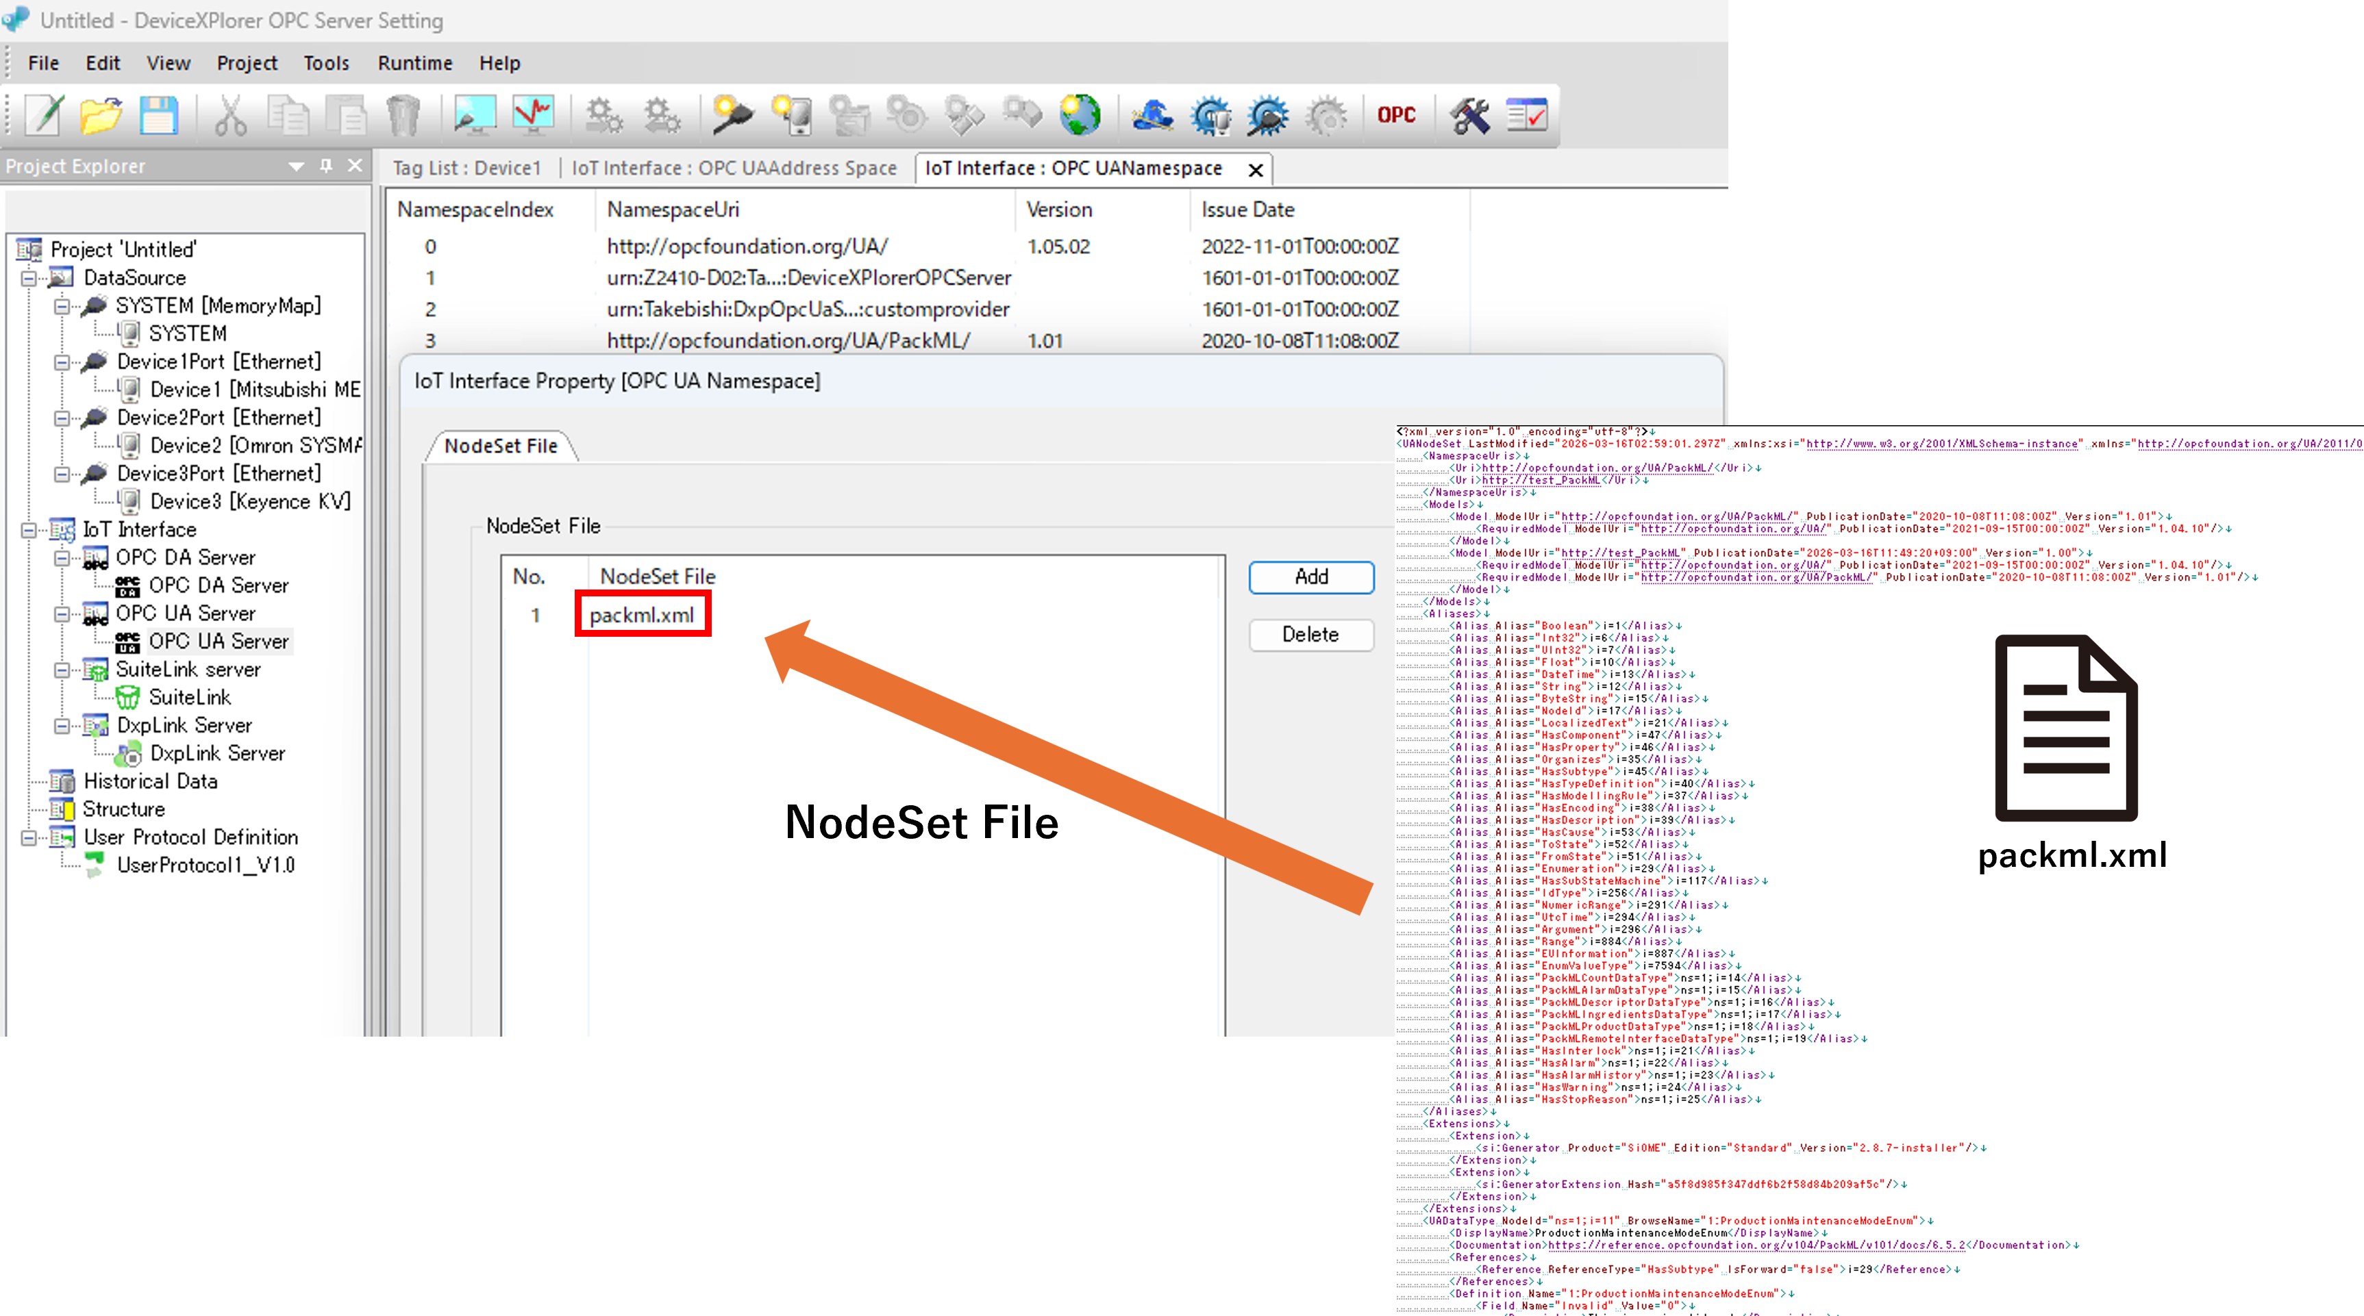This screenshot has width=2364, height=1316.
Task: Click the Delete button
Action: coord(1310,635)
